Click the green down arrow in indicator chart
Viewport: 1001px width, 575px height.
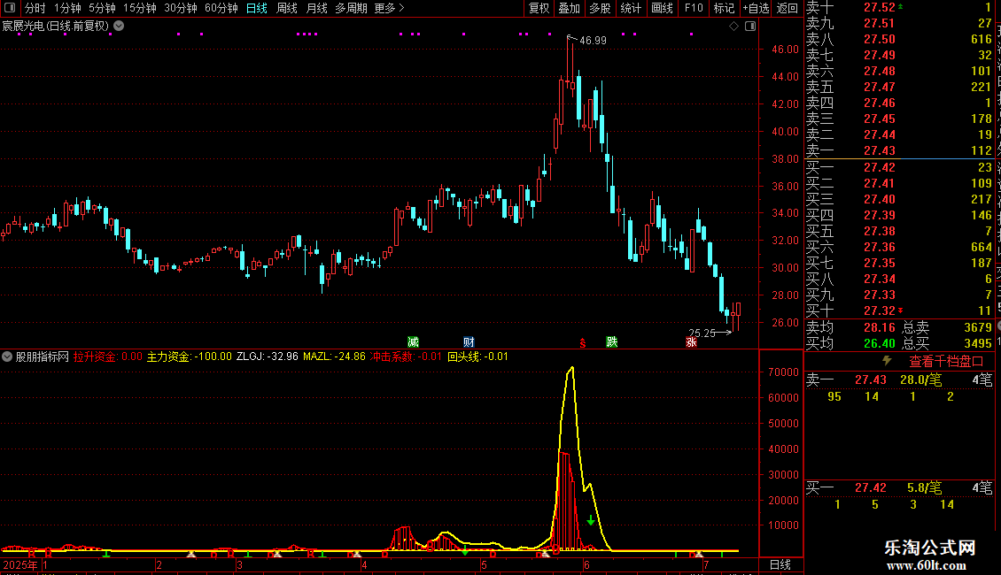(591, 520)
